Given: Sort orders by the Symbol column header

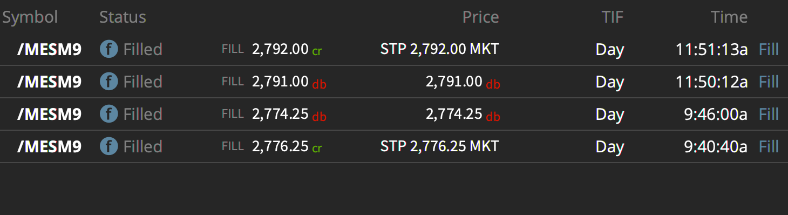Looking at the screenshot, I should pos(30,17).
